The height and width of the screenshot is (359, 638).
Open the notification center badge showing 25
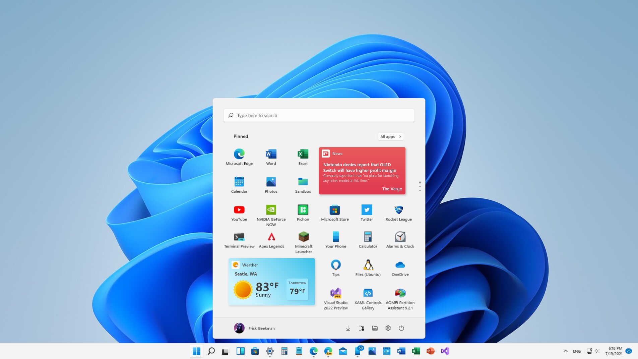pyautogui.click(x=629, y=351)
